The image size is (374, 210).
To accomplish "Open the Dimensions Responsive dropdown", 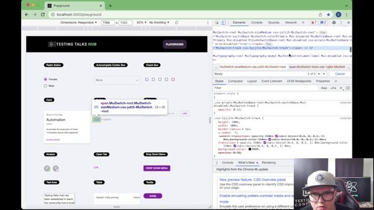I will tap(78, 23).
